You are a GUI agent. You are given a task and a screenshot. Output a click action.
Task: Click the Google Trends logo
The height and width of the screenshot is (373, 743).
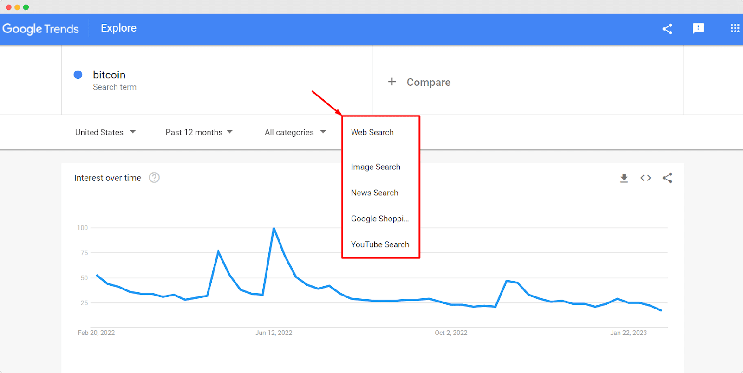tap(41, 29)
